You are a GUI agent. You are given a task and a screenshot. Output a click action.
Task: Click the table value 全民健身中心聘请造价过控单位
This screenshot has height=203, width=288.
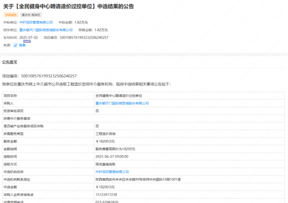[119, 96]
